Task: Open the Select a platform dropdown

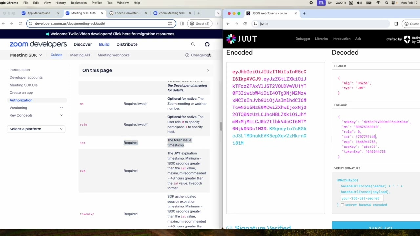Action: (36, 129)
